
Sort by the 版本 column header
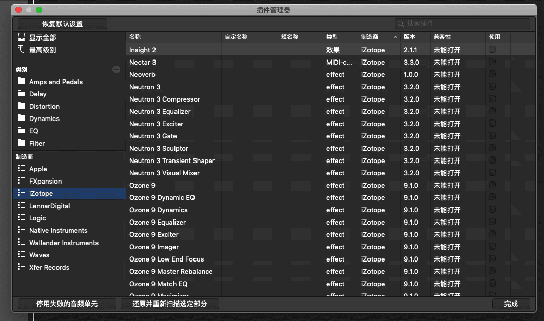(415, 37)
